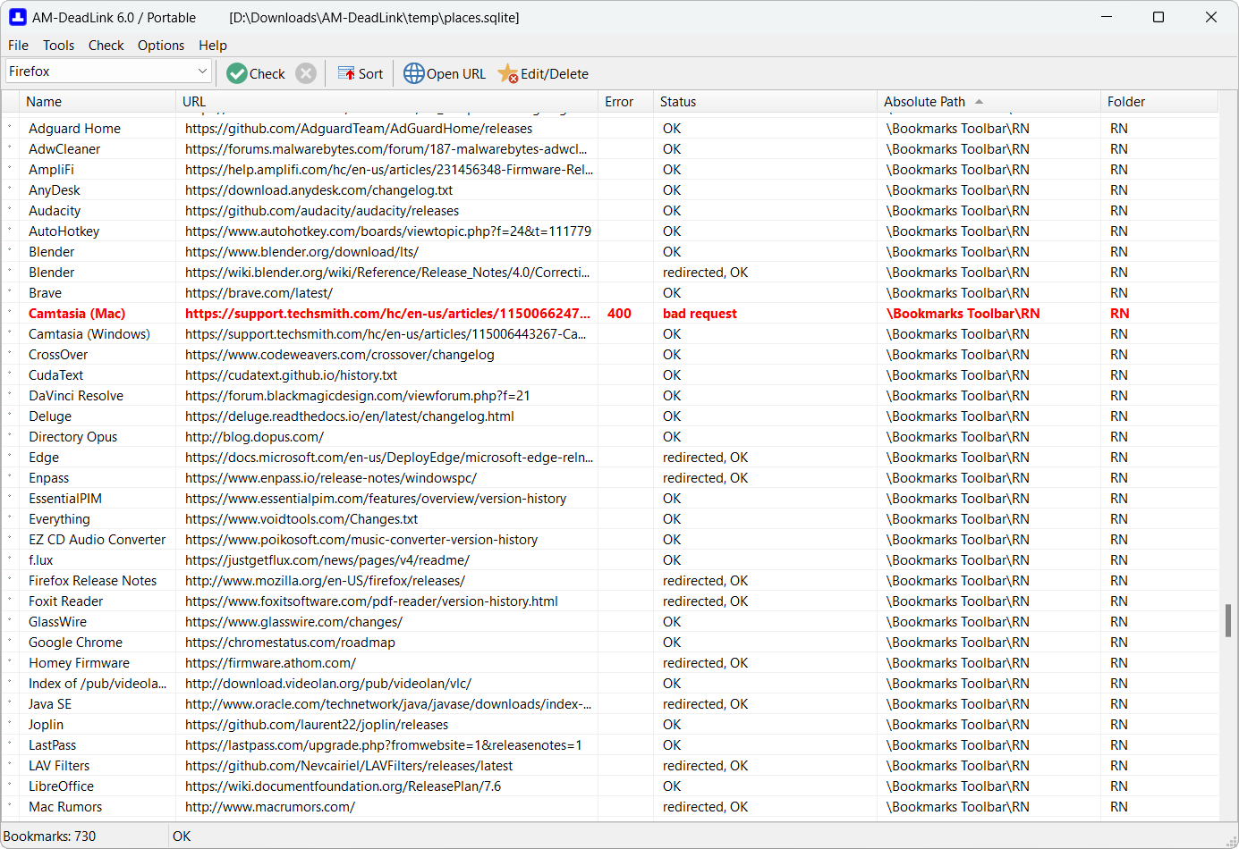Sort by the Folder column header
1239x849 pixels.
(x=1159, y=102)
